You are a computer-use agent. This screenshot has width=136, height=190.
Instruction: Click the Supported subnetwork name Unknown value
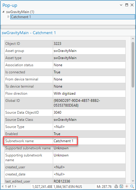pos(61,148)
